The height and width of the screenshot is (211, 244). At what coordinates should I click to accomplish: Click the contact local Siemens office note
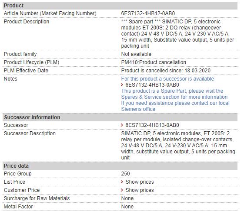coord(175,106)
